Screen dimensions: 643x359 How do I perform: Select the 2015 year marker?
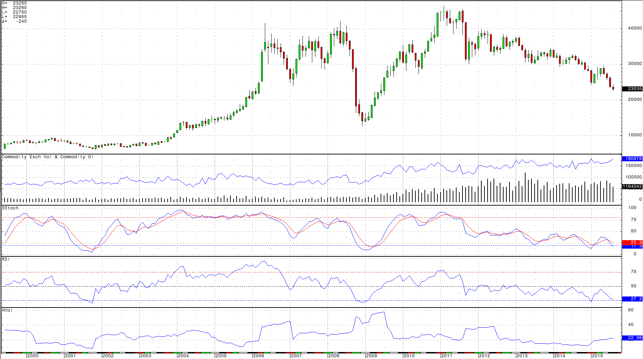tap(597, 356)
